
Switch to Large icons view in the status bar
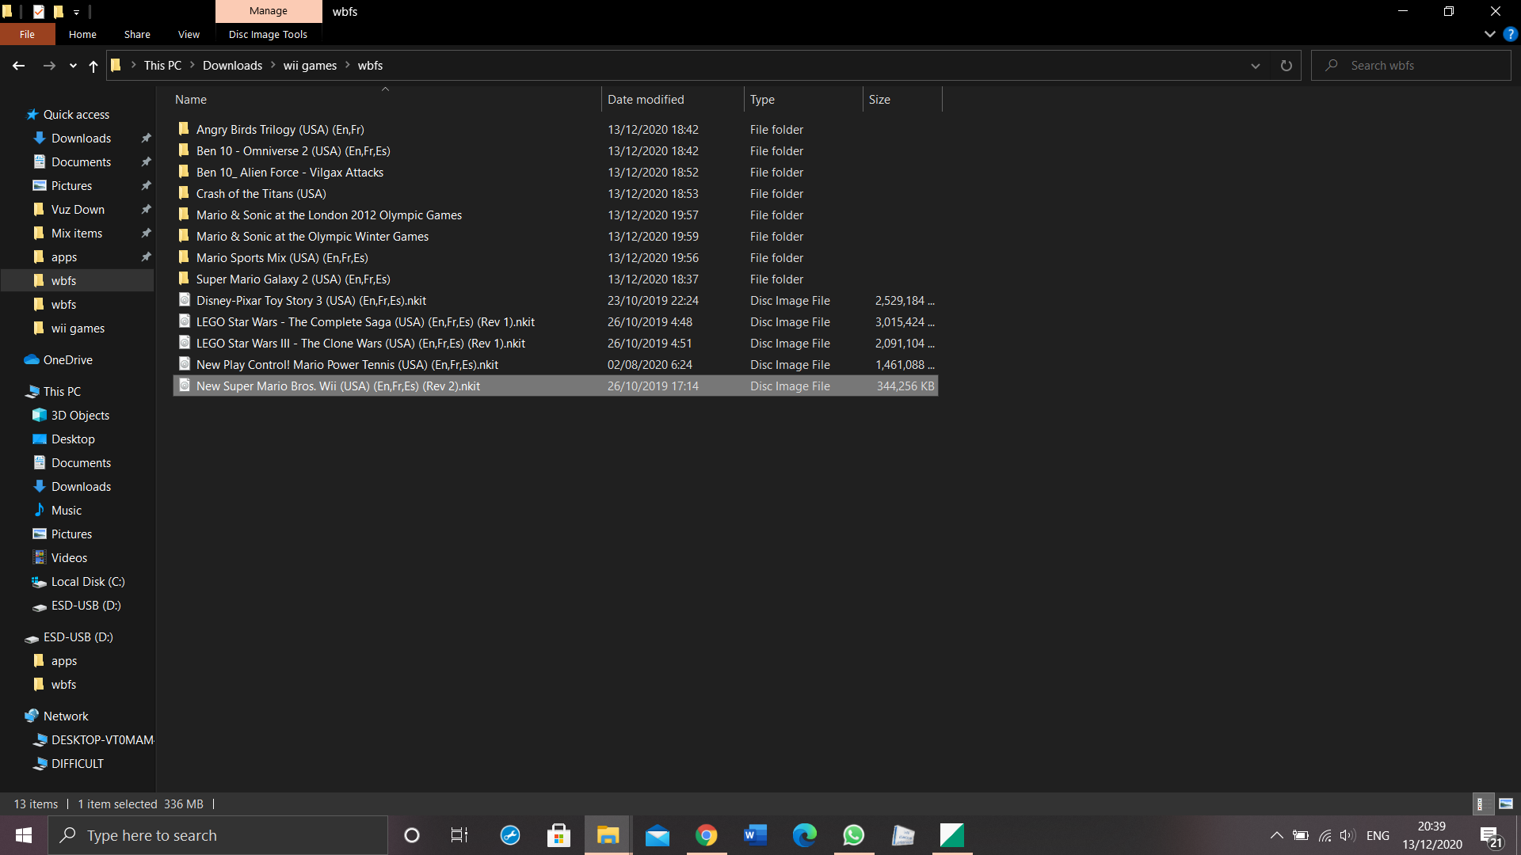(x=1505, y=804)
